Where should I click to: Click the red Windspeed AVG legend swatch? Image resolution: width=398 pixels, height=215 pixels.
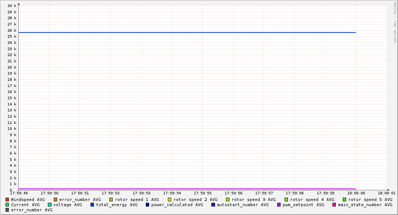pyautogui.click(x=7, y=200)
